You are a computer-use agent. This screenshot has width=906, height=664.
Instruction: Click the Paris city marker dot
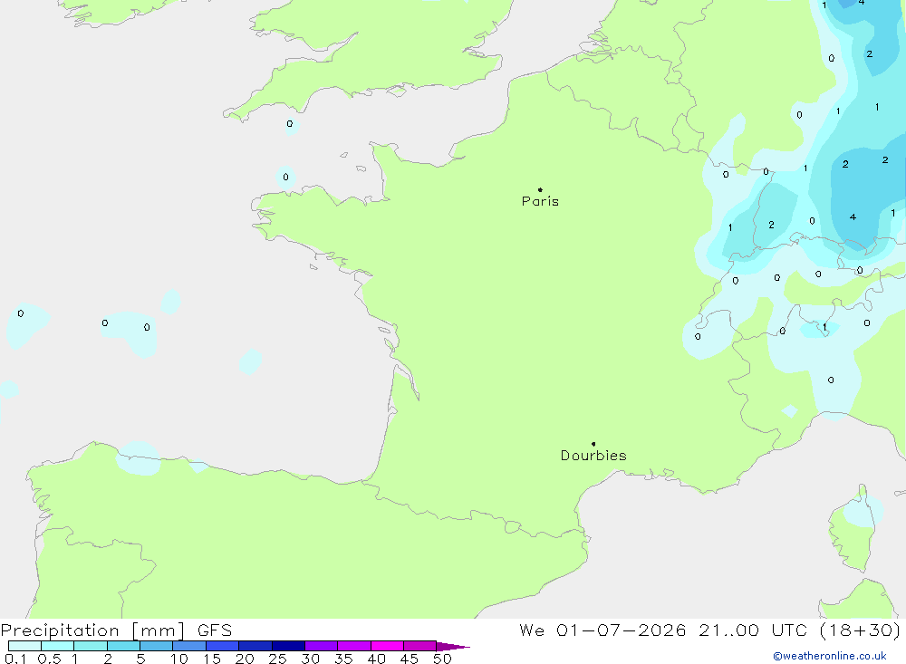[x=540, y=189]
